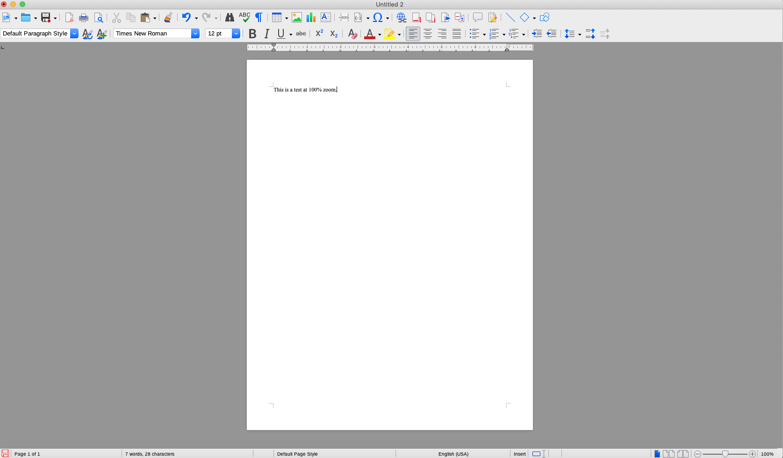Click the zoom slider handle in status bar
Screen dimensions: 783x458
click(x=725, y=454)
